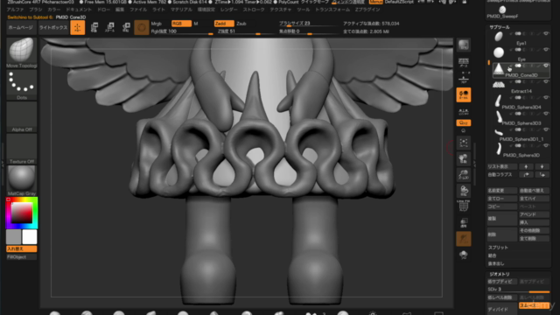The width and height of the screenshot is (560, 315).
Task: Toggle the M material mode button
Action: pyautogui.click(x=196, y=24)
